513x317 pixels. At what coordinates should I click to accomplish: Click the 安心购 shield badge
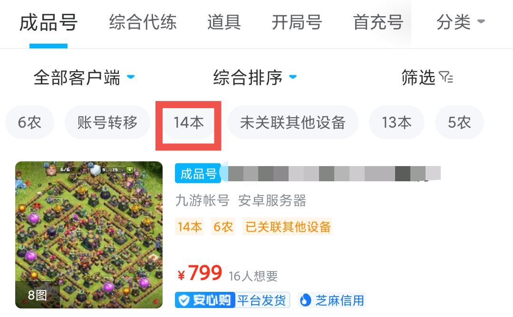click(x=205, y=300)
